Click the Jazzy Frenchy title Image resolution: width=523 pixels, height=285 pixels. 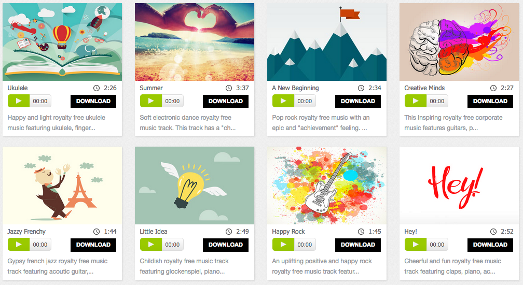[26, 232]
